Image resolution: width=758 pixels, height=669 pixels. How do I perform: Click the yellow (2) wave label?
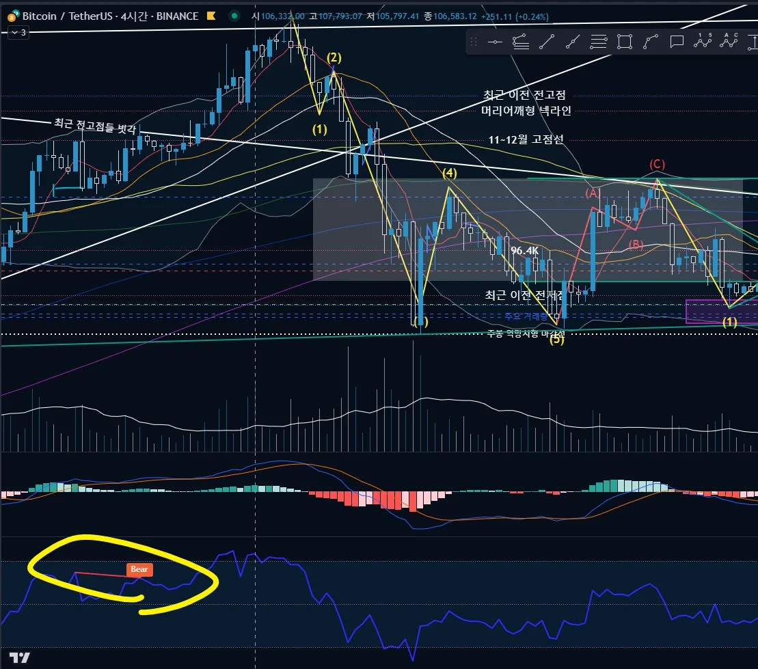click(x=334, y=57)
